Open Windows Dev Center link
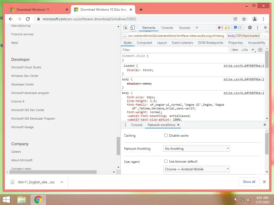This screenshot has height=205, width=274. (25, 76)
